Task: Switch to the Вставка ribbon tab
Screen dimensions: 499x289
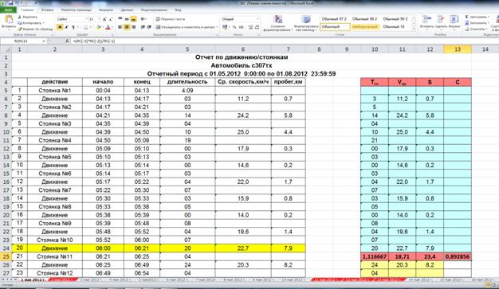Action: 47,10
